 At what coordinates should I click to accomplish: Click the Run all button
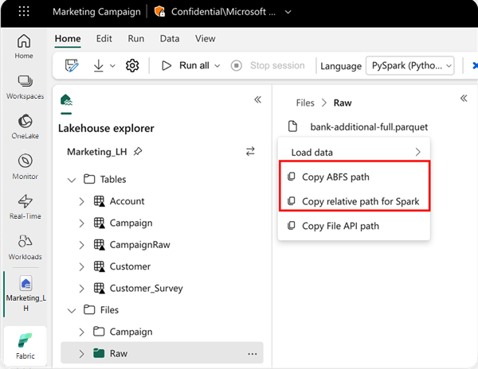coord(188,66)
